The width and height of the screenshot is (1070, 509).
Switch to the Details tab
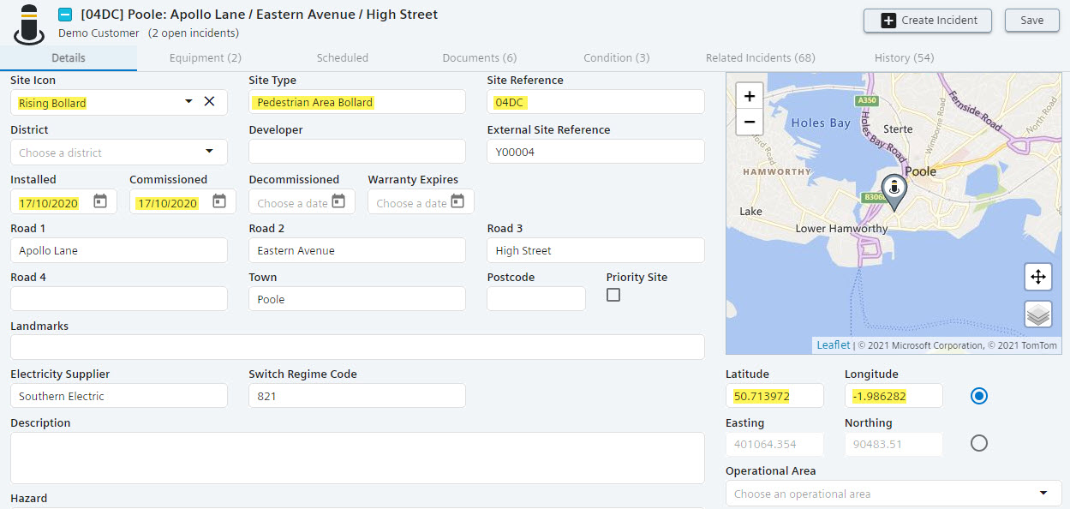69,58
